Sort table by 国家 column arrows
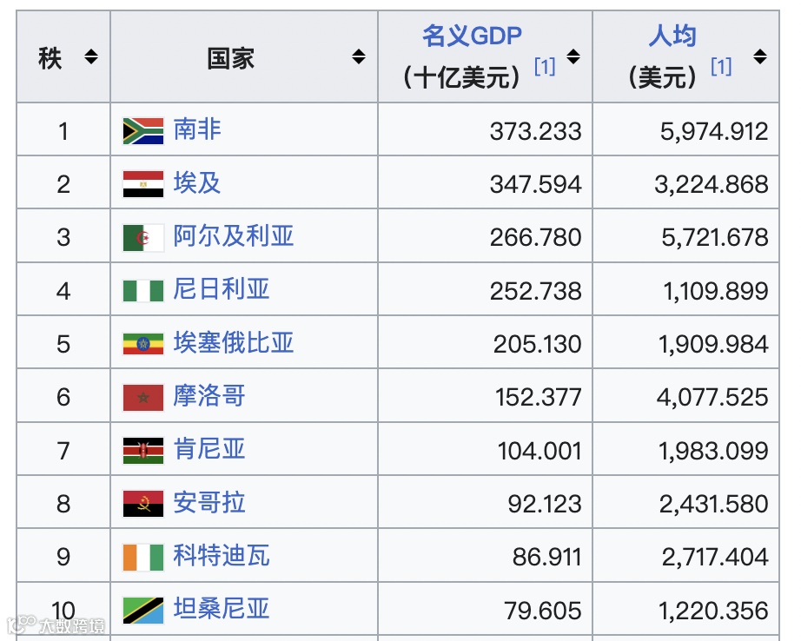This screenshot has height=641, width=801. [x=359, y=56]
